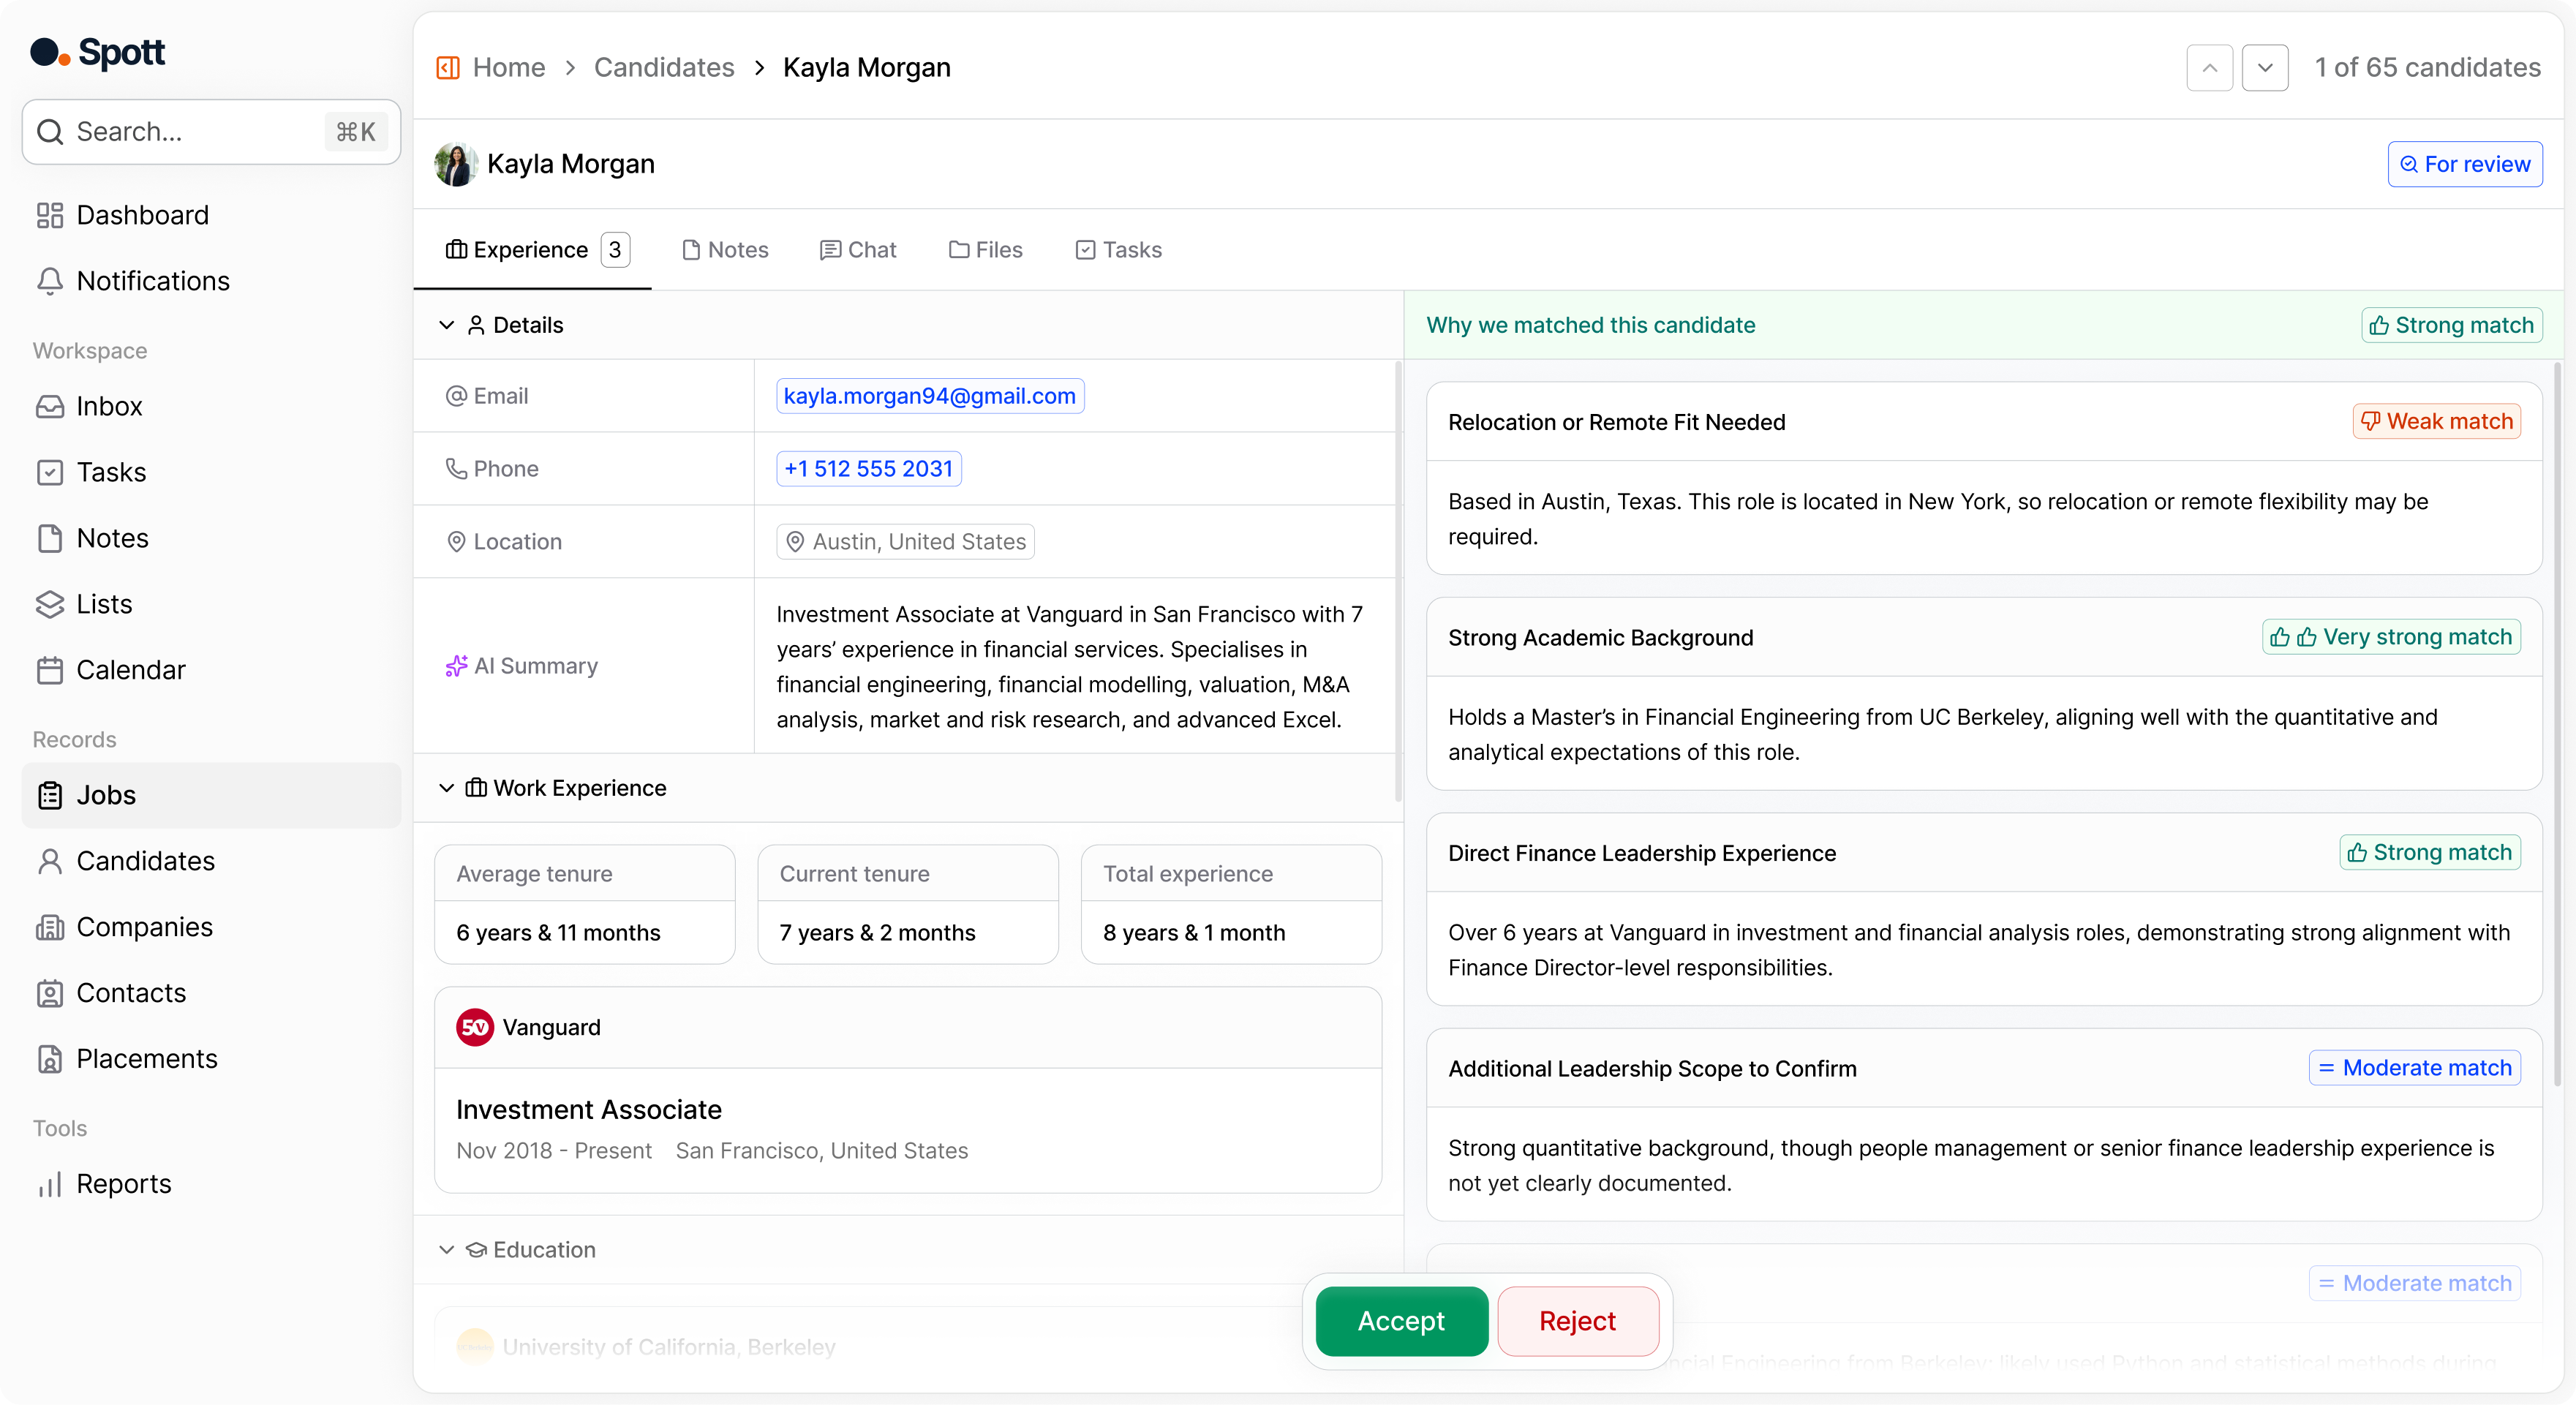Click the Weak match indicator on Relocation
The width and height of the screenshot is (2576, 1405).
pyautogui.click(x=2435, y=421)
